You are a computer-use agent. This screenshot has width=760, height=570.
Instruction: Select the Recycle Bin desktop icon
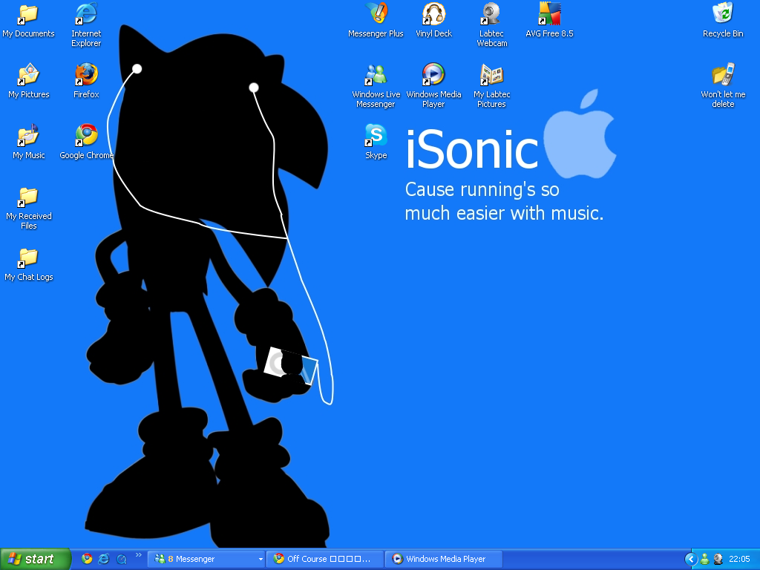[723, 21]
